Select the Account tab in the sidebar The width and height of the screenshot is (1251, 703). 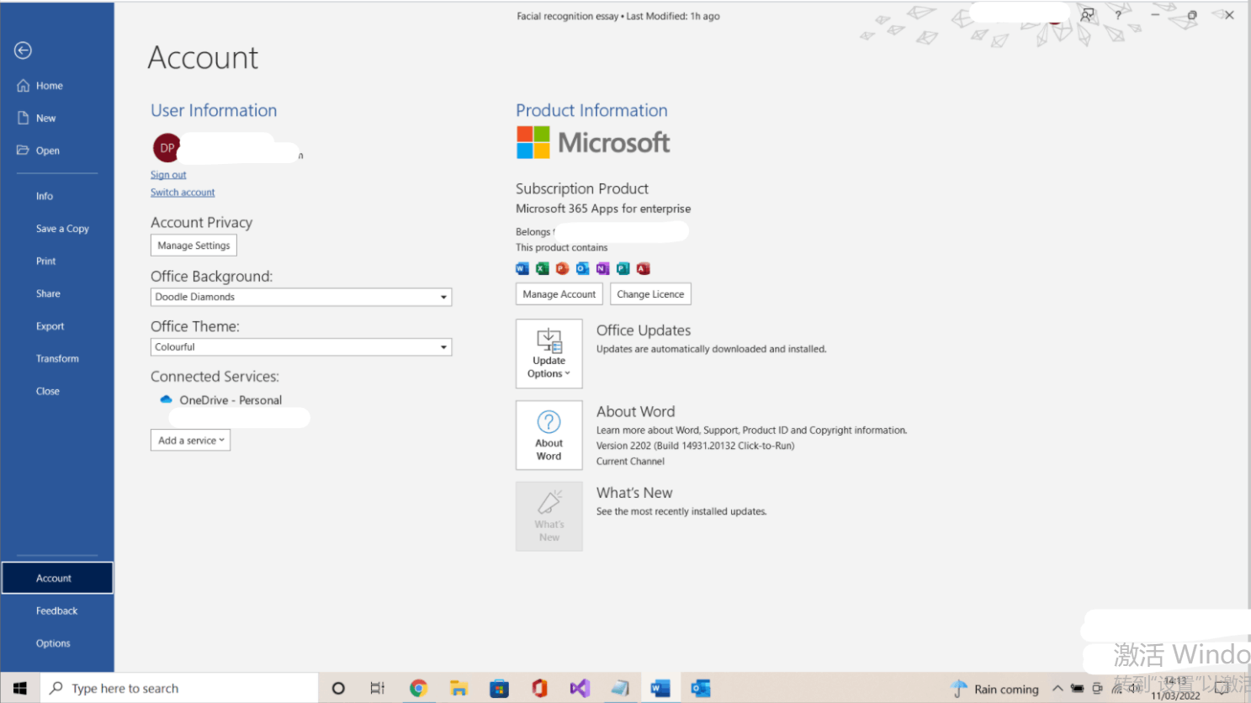pyautogui.click(x=57, y=578)
